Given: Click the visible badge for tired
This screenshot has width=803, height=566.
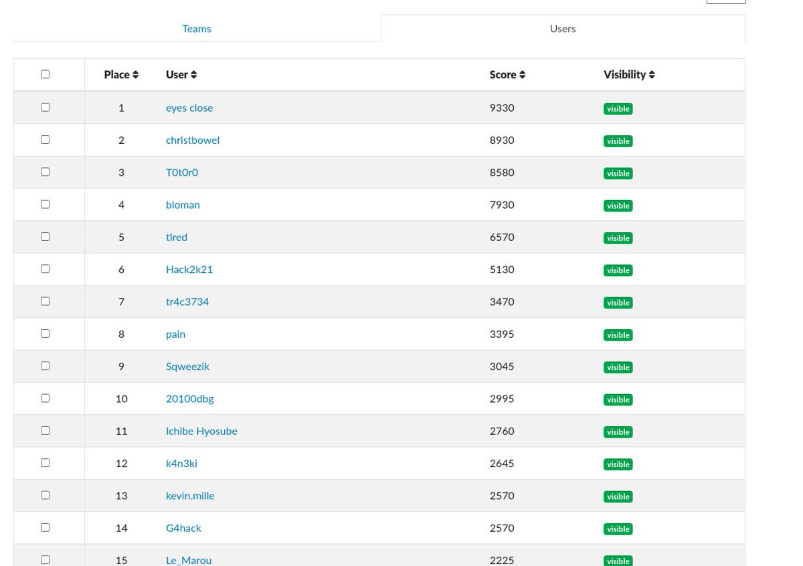Looking at the screenshot, I should [x=618, y=238].
